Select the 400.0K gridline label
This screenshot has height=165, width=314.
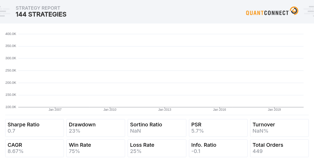tap(11, 34)
